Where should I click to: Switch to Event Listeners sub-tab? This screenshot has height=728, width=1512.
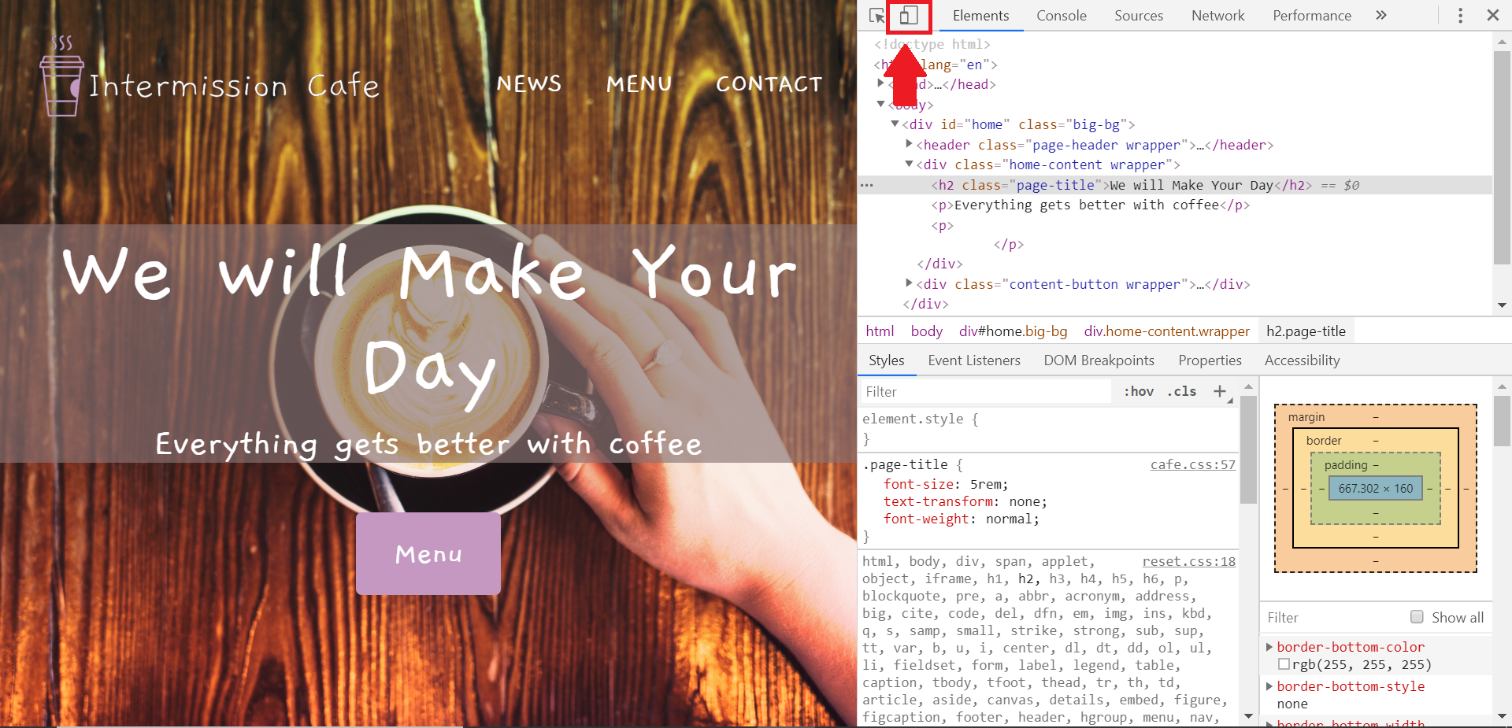tap(974, 360)
